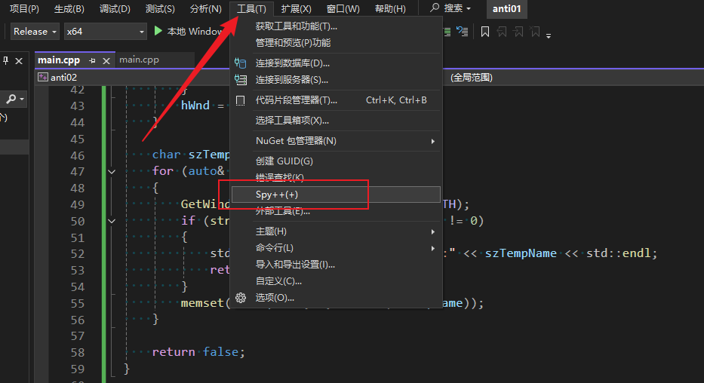Click the uncomment selected lines icon

(x=460, y=32)
